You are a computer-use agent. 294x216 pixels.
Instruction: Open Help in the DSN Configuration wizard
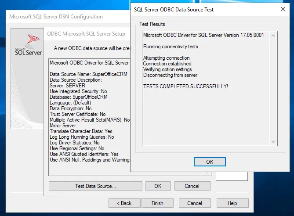point(232,203)
